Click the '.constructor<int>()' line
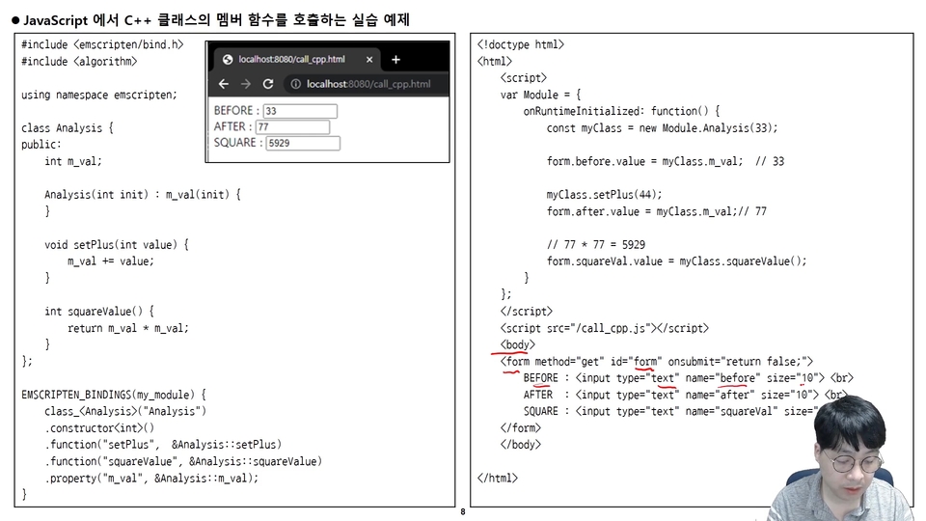 (99, 427)
